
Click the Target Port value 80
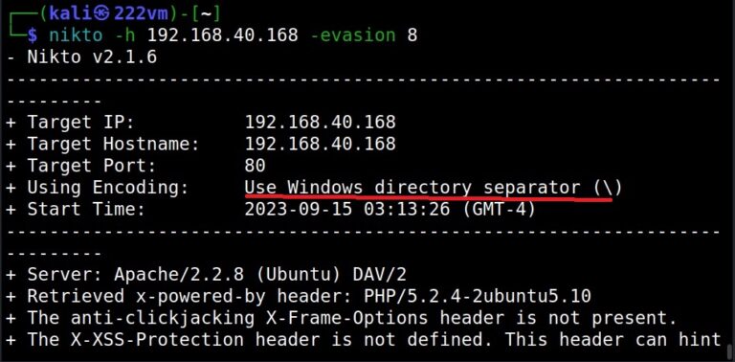click(255, 166)
